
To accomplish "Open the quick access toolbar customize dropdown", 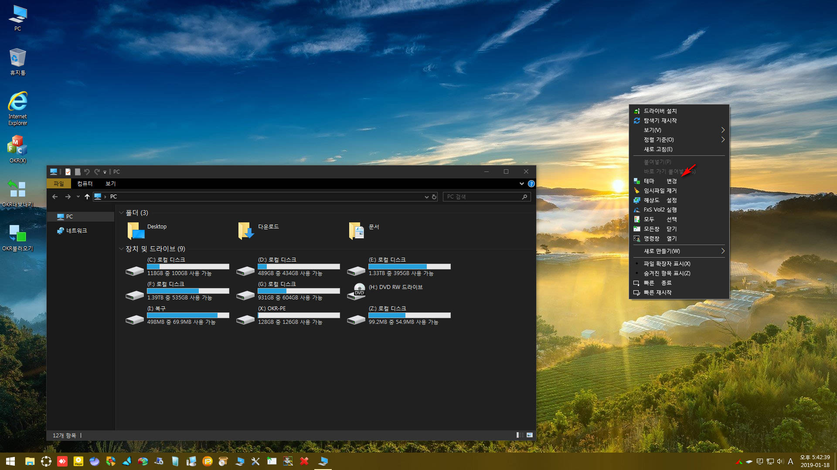I will tap(105, 172).
